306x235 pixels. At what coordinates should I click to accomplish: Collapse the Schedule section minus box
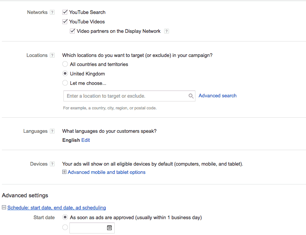pos(4,207)
